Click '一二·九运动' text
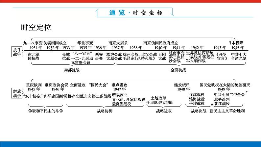The width and height of the screenshot is (261, 147). (82, 59)
